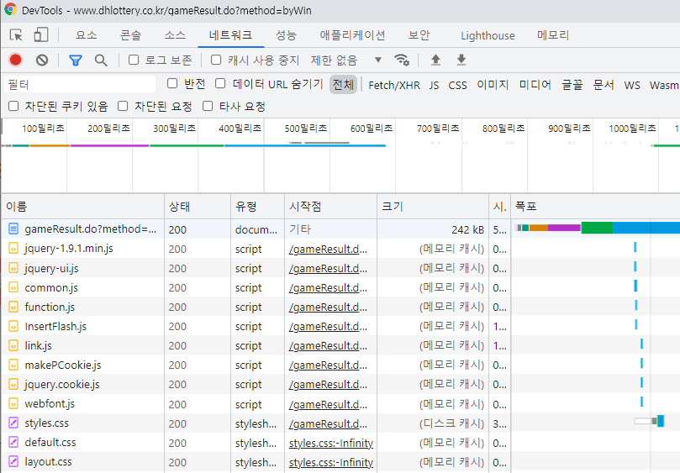The height and width of the screenshot is (473, 680).
Task: Open the 제한 없음 throttling dropdown
Action: 346,60
